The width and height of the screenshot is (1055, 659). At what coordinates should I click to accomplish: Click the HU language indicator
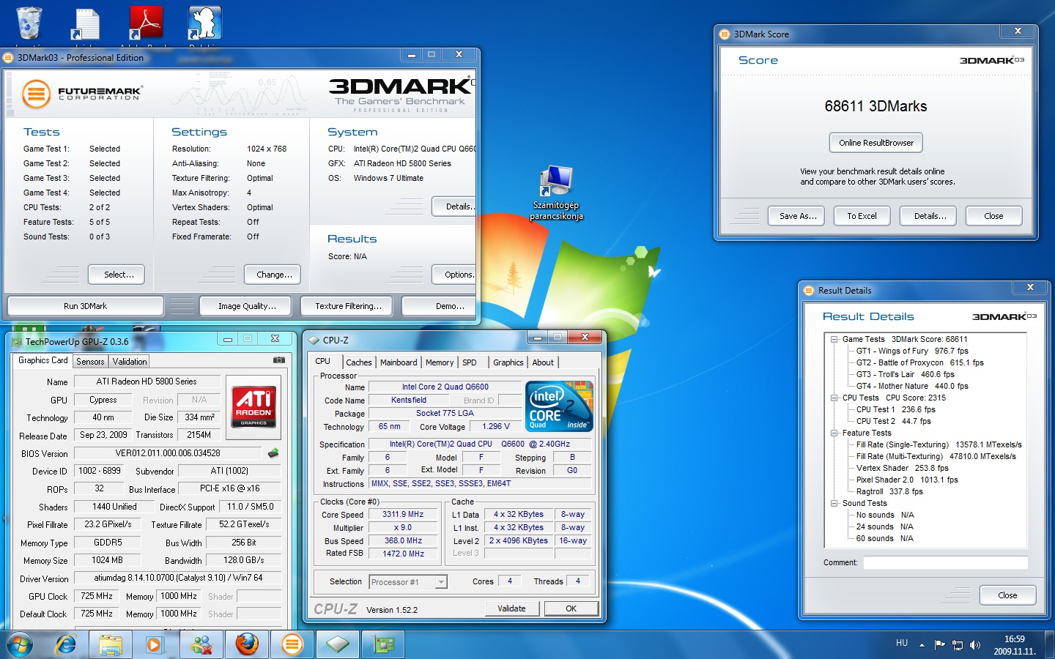902,643
